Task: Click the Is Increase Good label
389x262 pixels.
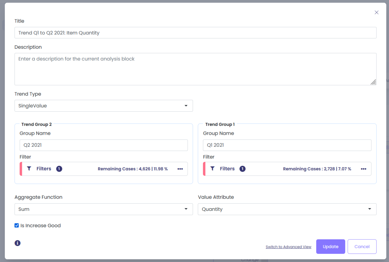Action: tap(40, 225)
